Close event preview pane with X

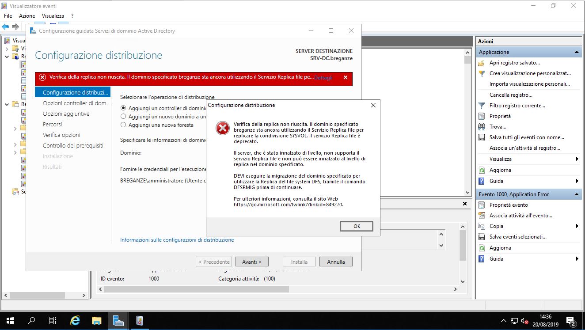pyautogui.click(x=464, y=204)
